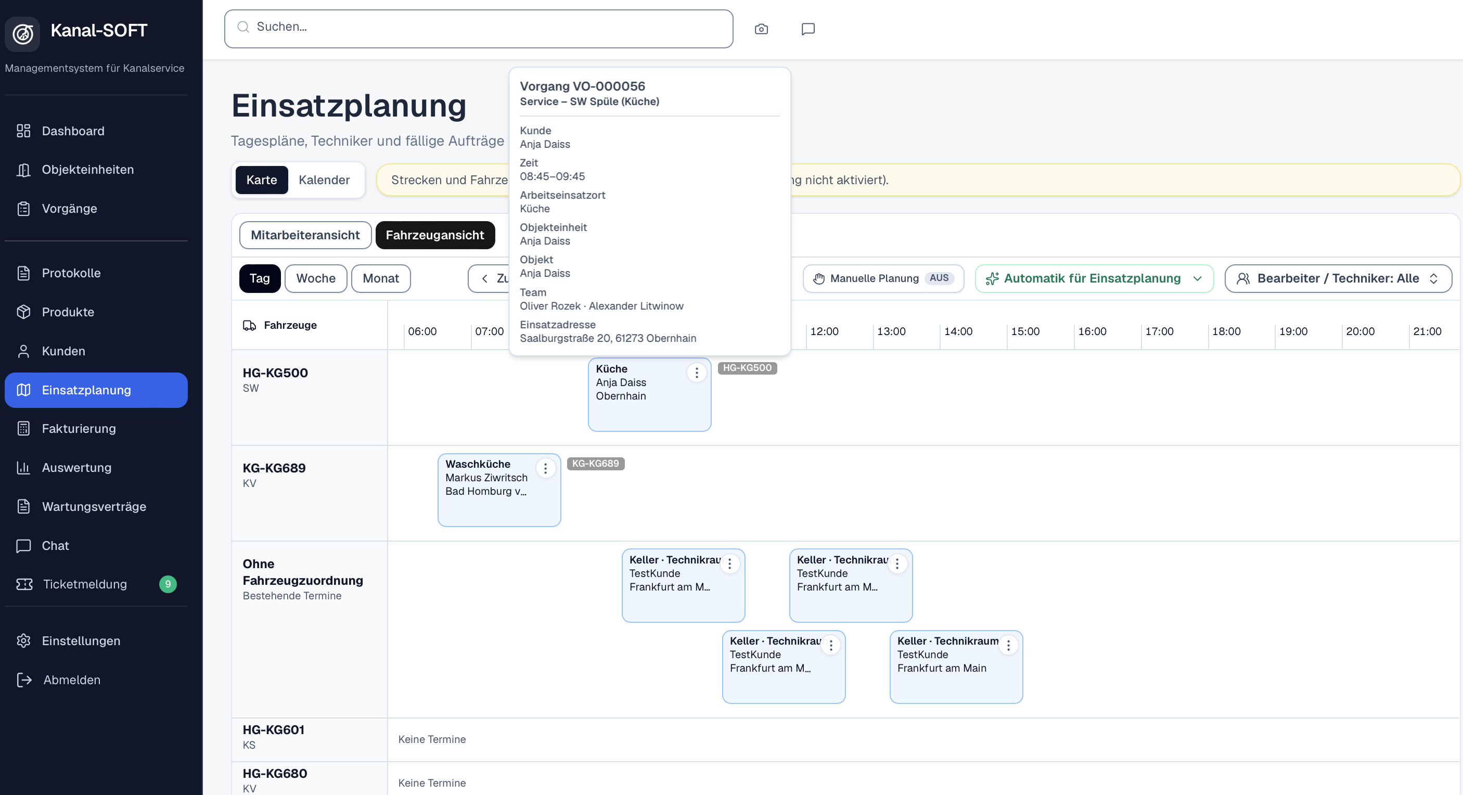
Task: Click the Auswertung bar chart icon
Action: tap(23, 467)
